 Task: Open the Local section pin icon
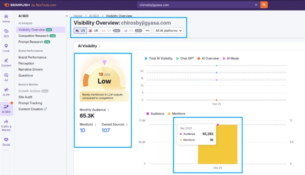point(6,46)
